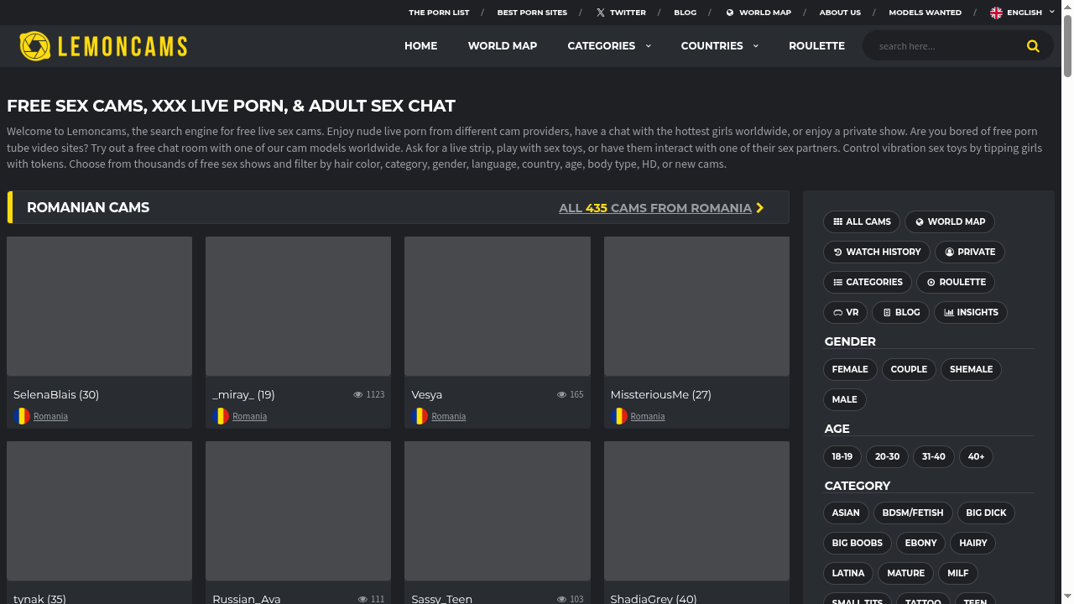Screen dimensions: 1074x604
Task: Click the search here input field
Action: click(944, 46)
